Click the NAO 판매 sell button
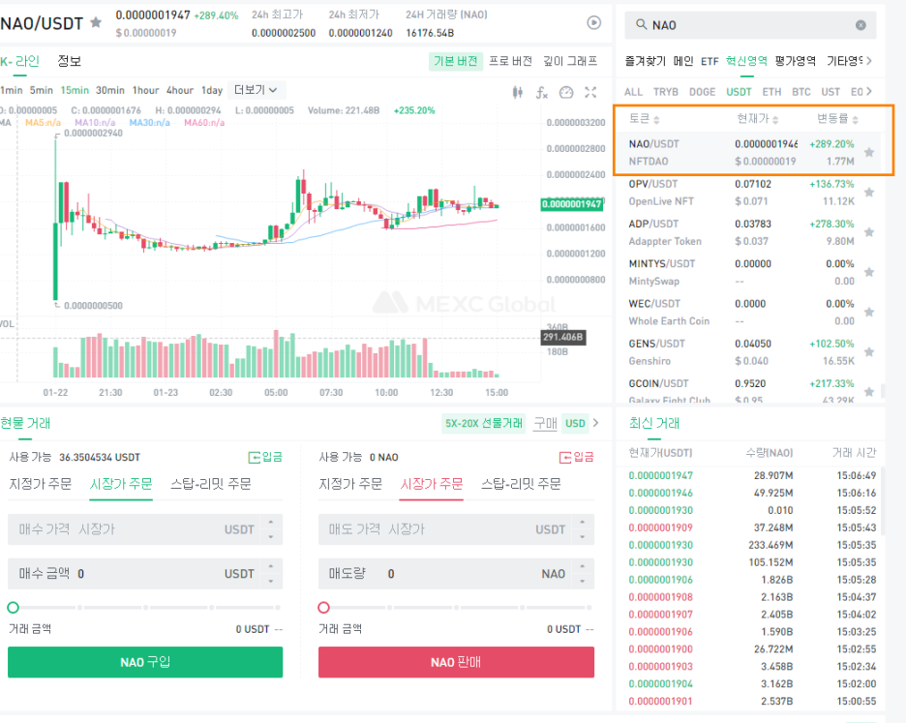 [x=456, y=662]
